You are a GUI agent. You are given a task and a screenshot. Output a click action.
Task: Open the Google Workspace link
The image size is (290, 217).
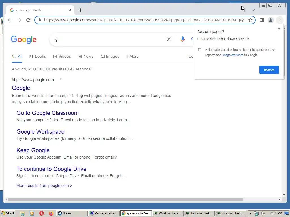(x=40, y=132)
